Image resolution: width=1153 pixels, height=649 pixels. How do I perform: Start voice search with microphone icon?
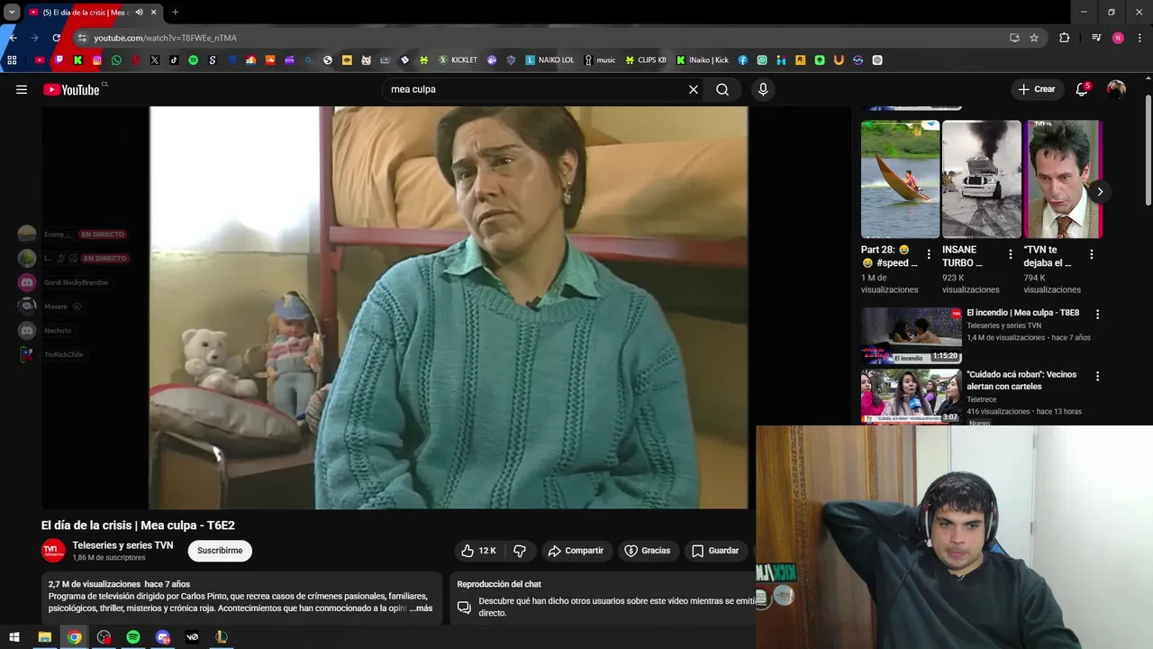[763, 89]
